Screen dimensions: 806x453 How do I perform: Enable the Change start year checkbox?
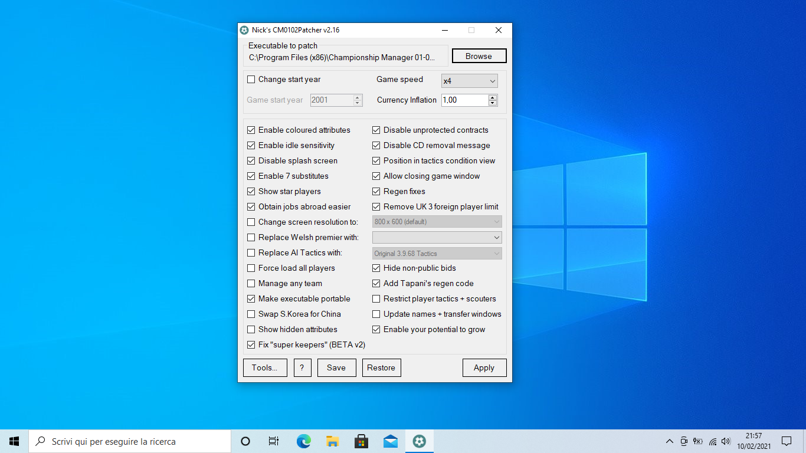[x=251, y=80]
